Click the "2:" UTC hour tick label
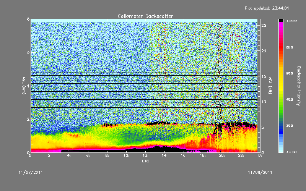This screenshot has width=306, height=191. point(50,155)
